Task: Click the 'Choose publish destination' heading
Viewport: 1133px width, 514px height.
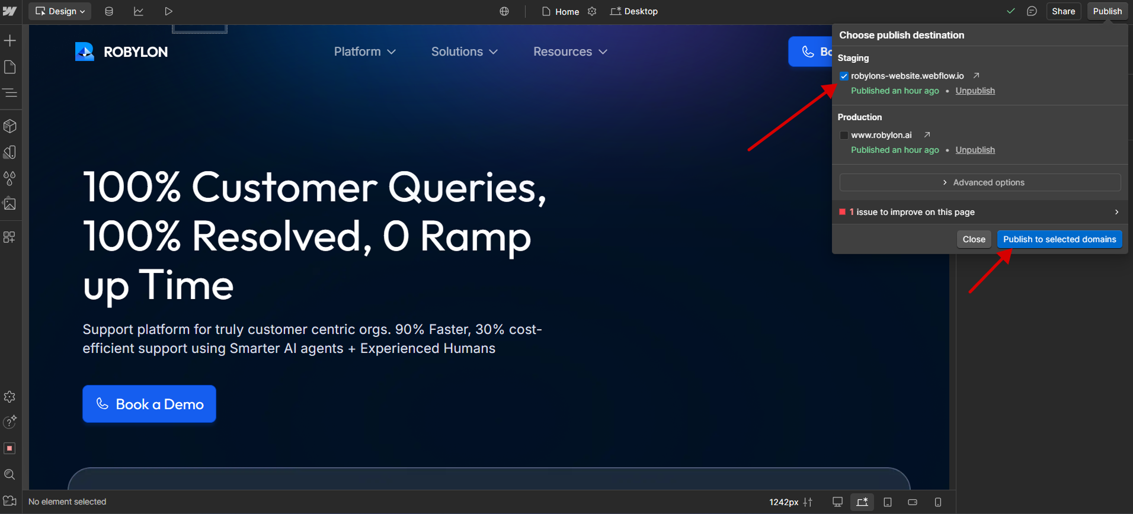Action: [901, 35]
